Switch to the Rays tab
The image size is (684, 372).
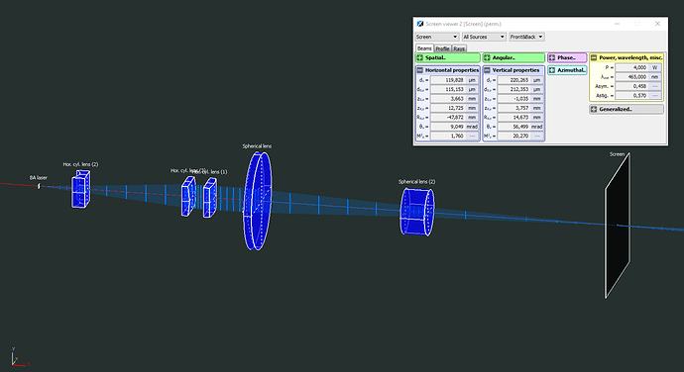(x=459, y=48)
